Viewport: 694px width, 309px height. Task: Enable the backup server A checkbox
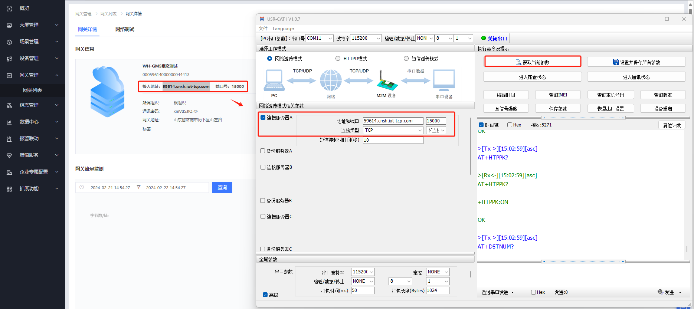263,151
